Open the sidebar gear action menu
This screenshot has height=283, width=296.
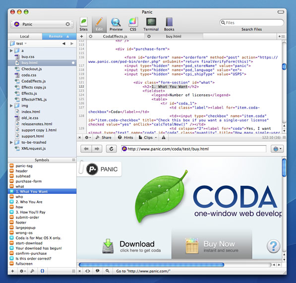(x=22, y=271)
